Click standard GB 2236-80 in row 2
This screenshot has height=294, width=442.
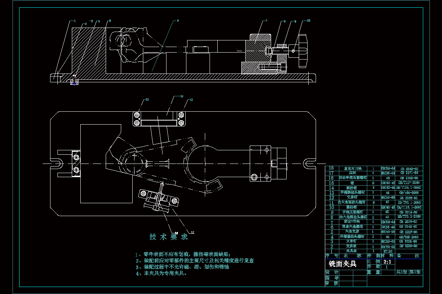pos(409,246)
